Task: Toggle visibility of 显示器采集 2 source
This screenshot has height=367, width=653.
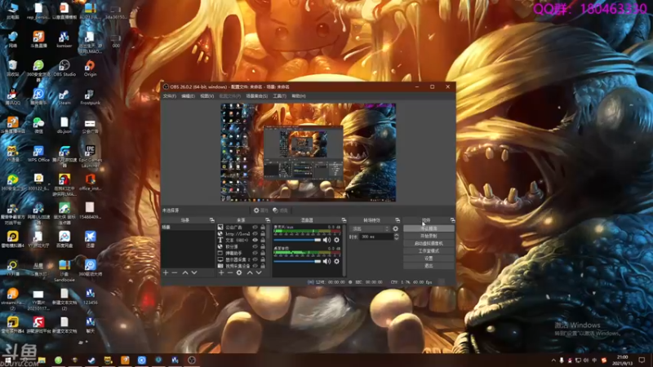Action: [x=255, y=259]
